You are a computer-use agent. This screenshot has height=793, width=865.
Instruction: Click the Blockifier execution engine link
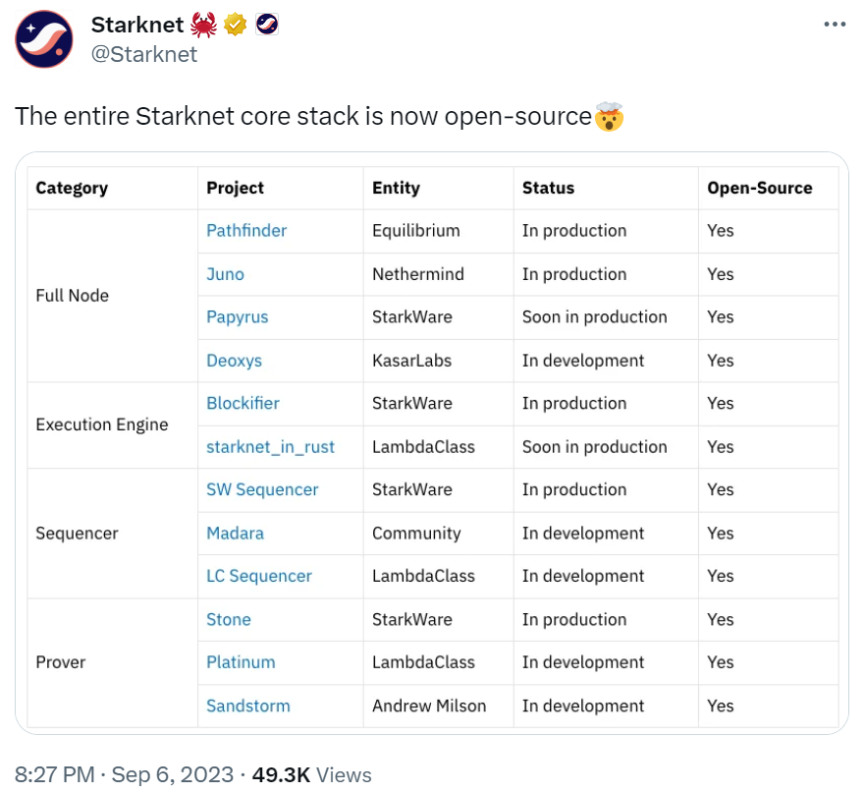243,403
